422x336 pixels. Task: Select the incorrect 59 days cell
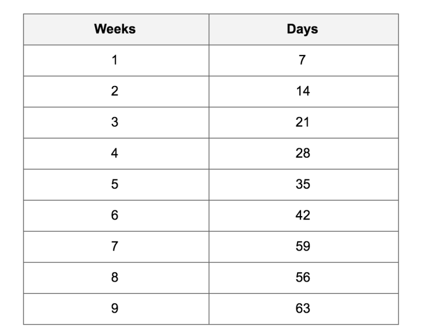click(303, 247)
